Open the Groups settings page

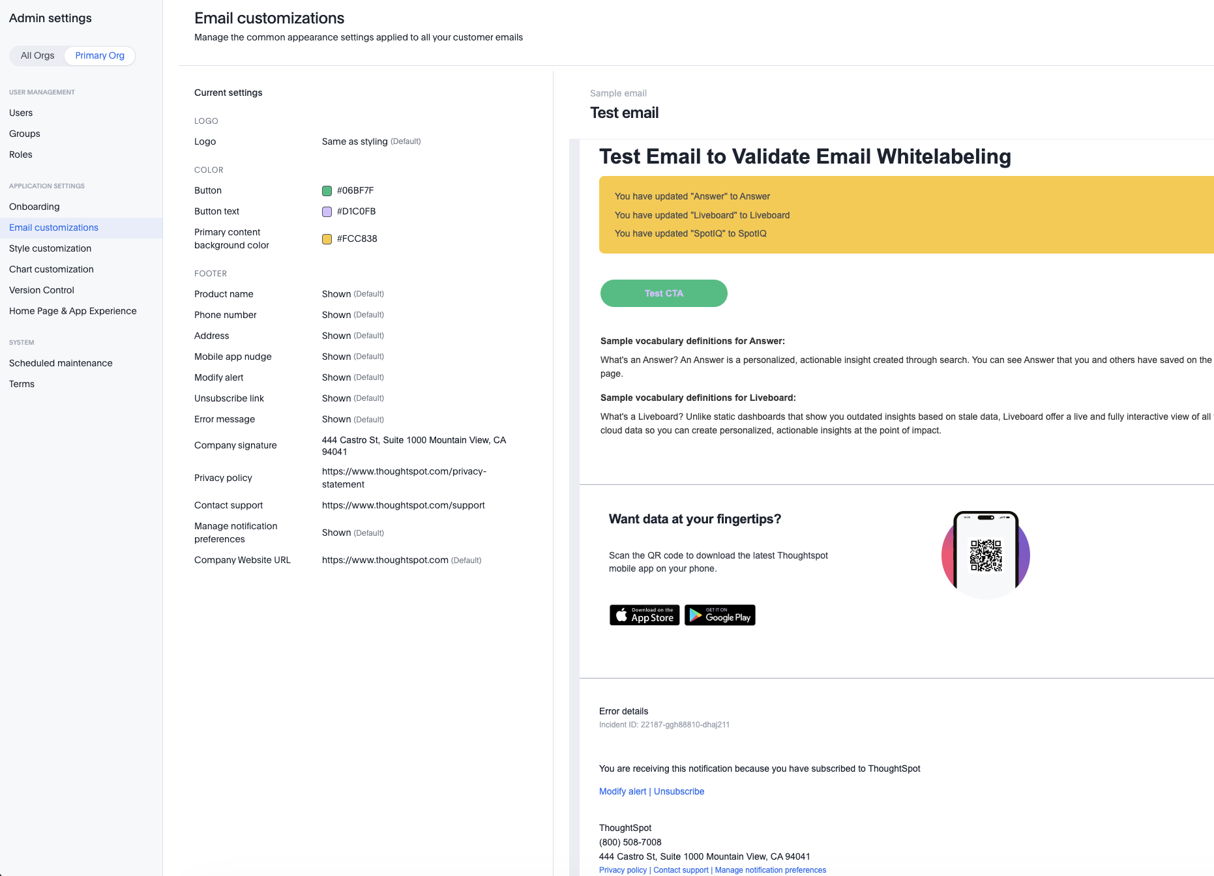[24, 133]
